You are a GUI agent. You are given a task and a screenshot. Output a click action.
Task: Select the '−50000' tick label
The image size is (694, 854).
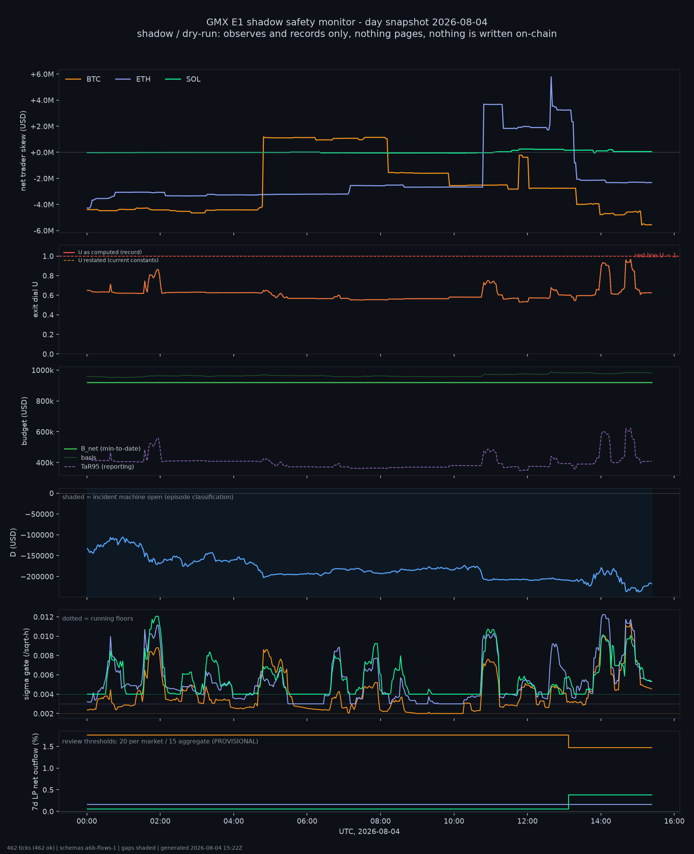(x=40, y=514)
